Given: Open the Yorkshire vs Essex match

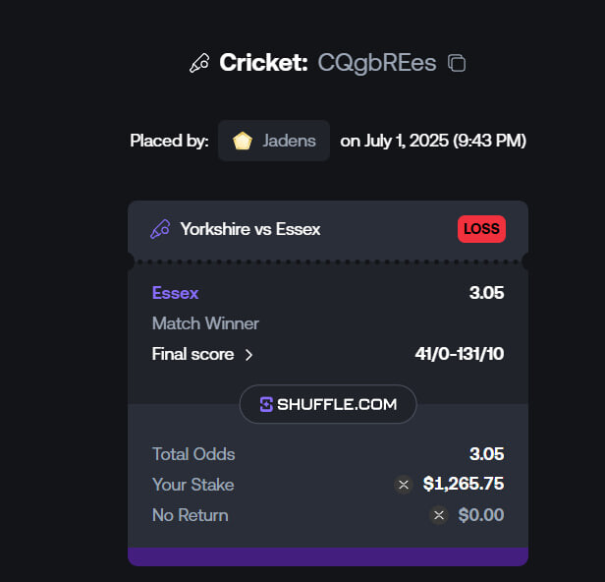Looking at the screenshot, I should 250,229.
